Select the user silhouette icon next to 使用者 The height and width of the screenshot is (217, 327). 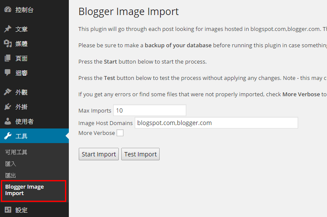click(8, 121)
